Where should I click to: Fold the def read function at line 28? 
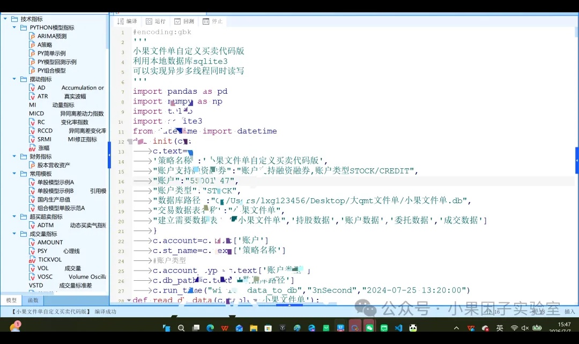tap(129, 301)
